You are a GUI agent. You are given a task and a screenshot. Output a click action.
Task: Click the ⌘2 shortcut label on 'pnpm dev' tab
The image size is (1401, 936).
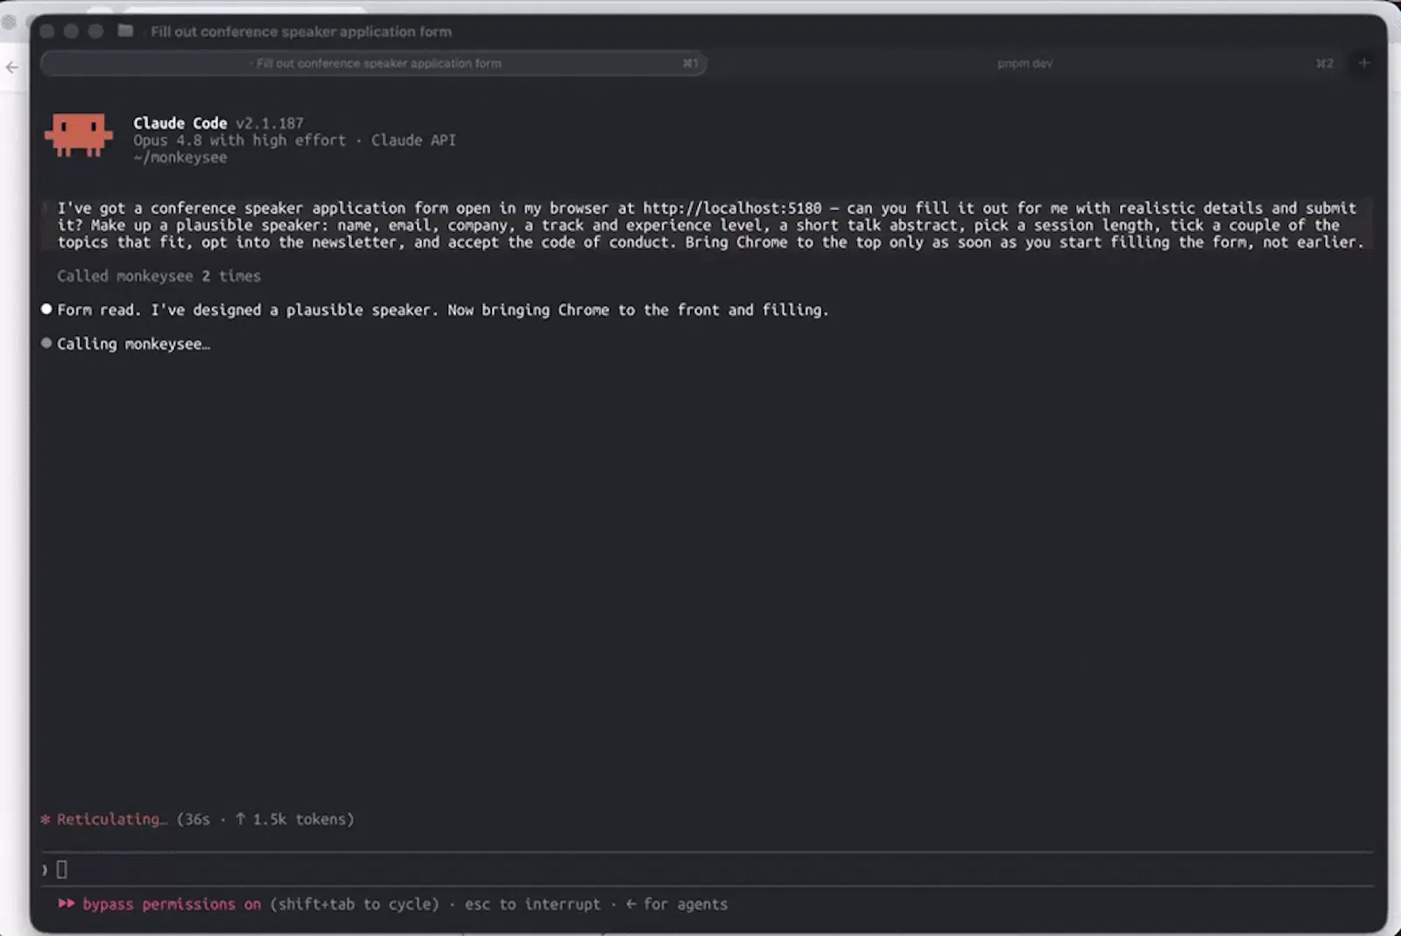coord(1325,63)
